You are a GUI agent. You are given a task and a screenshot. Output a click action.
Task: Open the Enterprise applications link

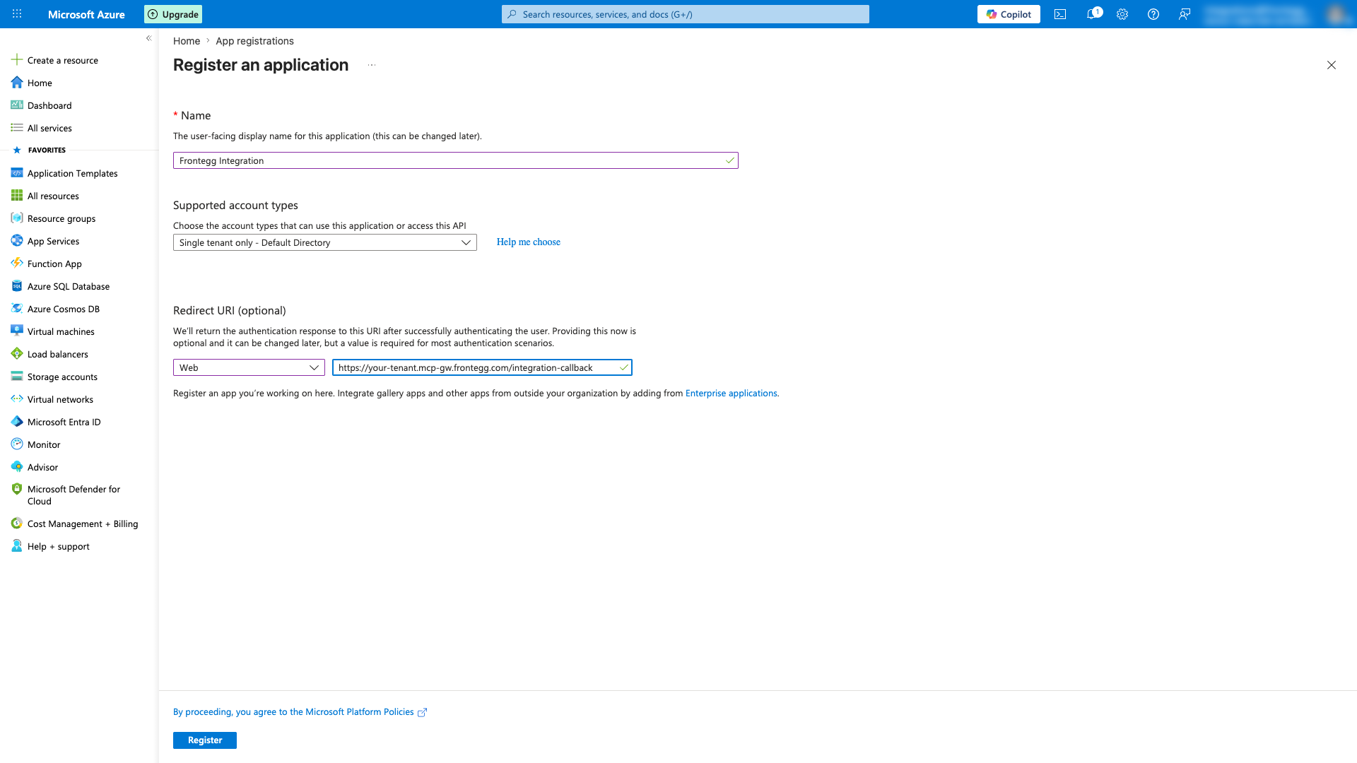click(731, 393)
